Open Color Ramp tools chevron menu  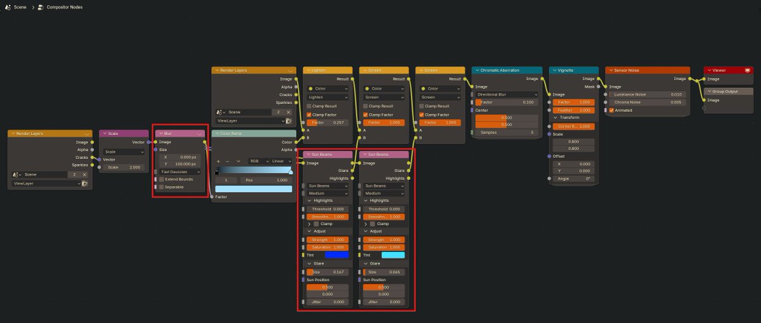pos(238,161)
